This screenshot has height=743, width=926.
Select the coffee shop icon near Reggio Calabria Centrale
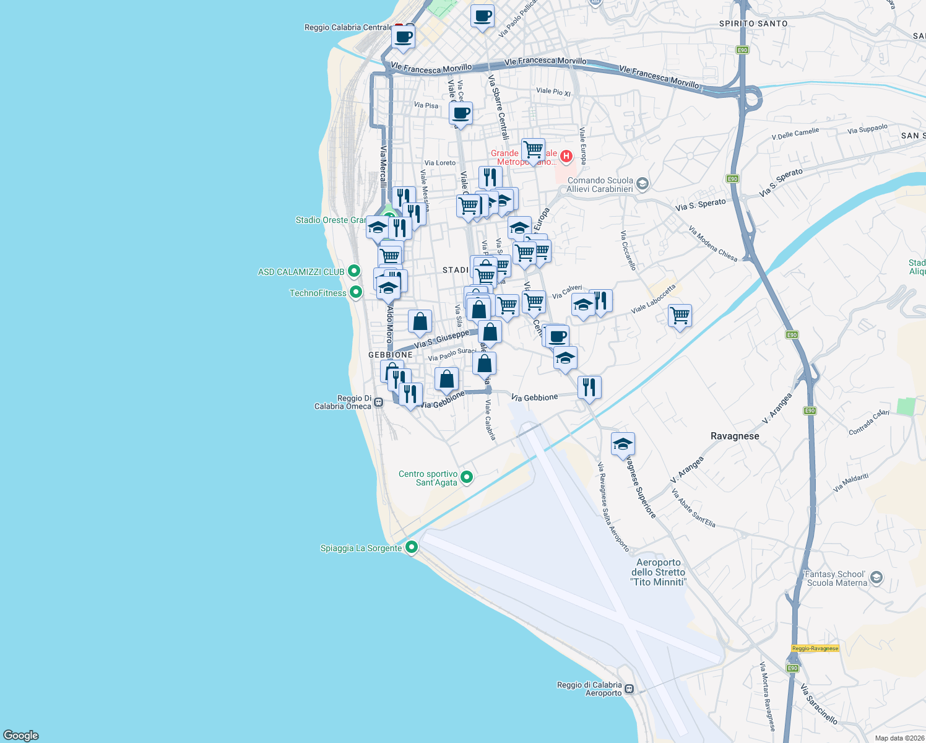[x=403, y=37]
